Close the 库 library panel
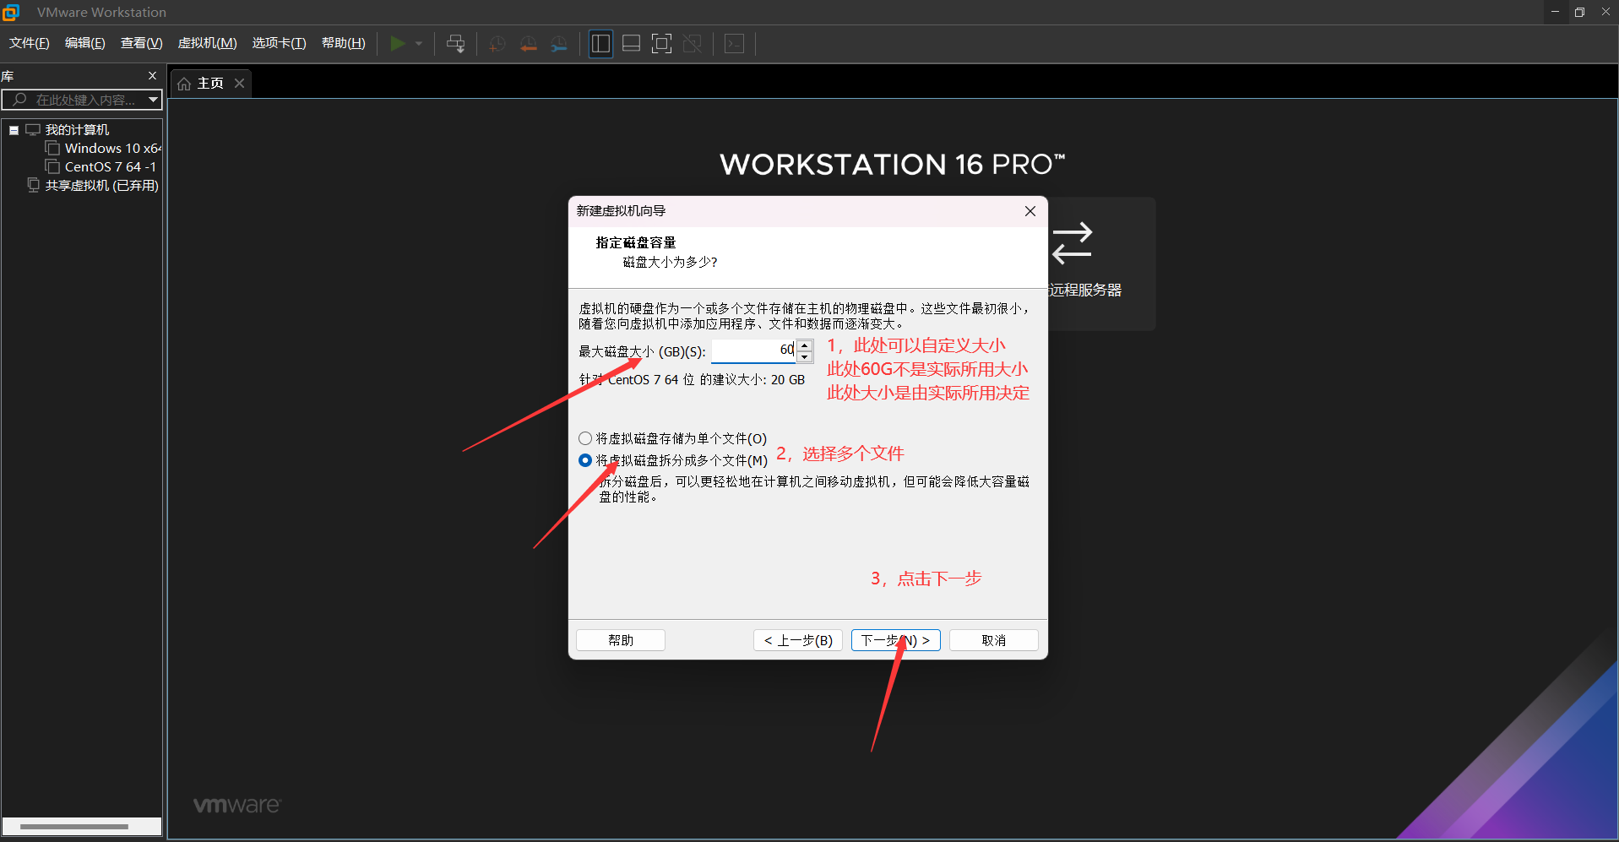1619x842 pixels. [152, 76]
